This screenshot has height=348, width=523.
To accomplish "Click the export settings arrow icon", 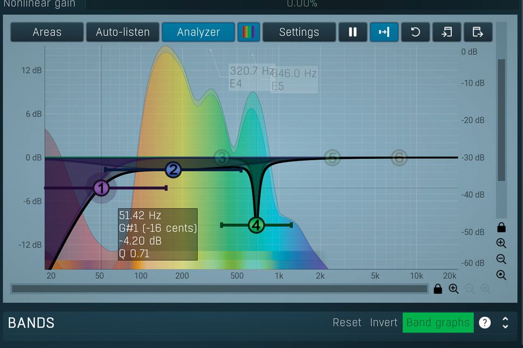I will 478,32.
